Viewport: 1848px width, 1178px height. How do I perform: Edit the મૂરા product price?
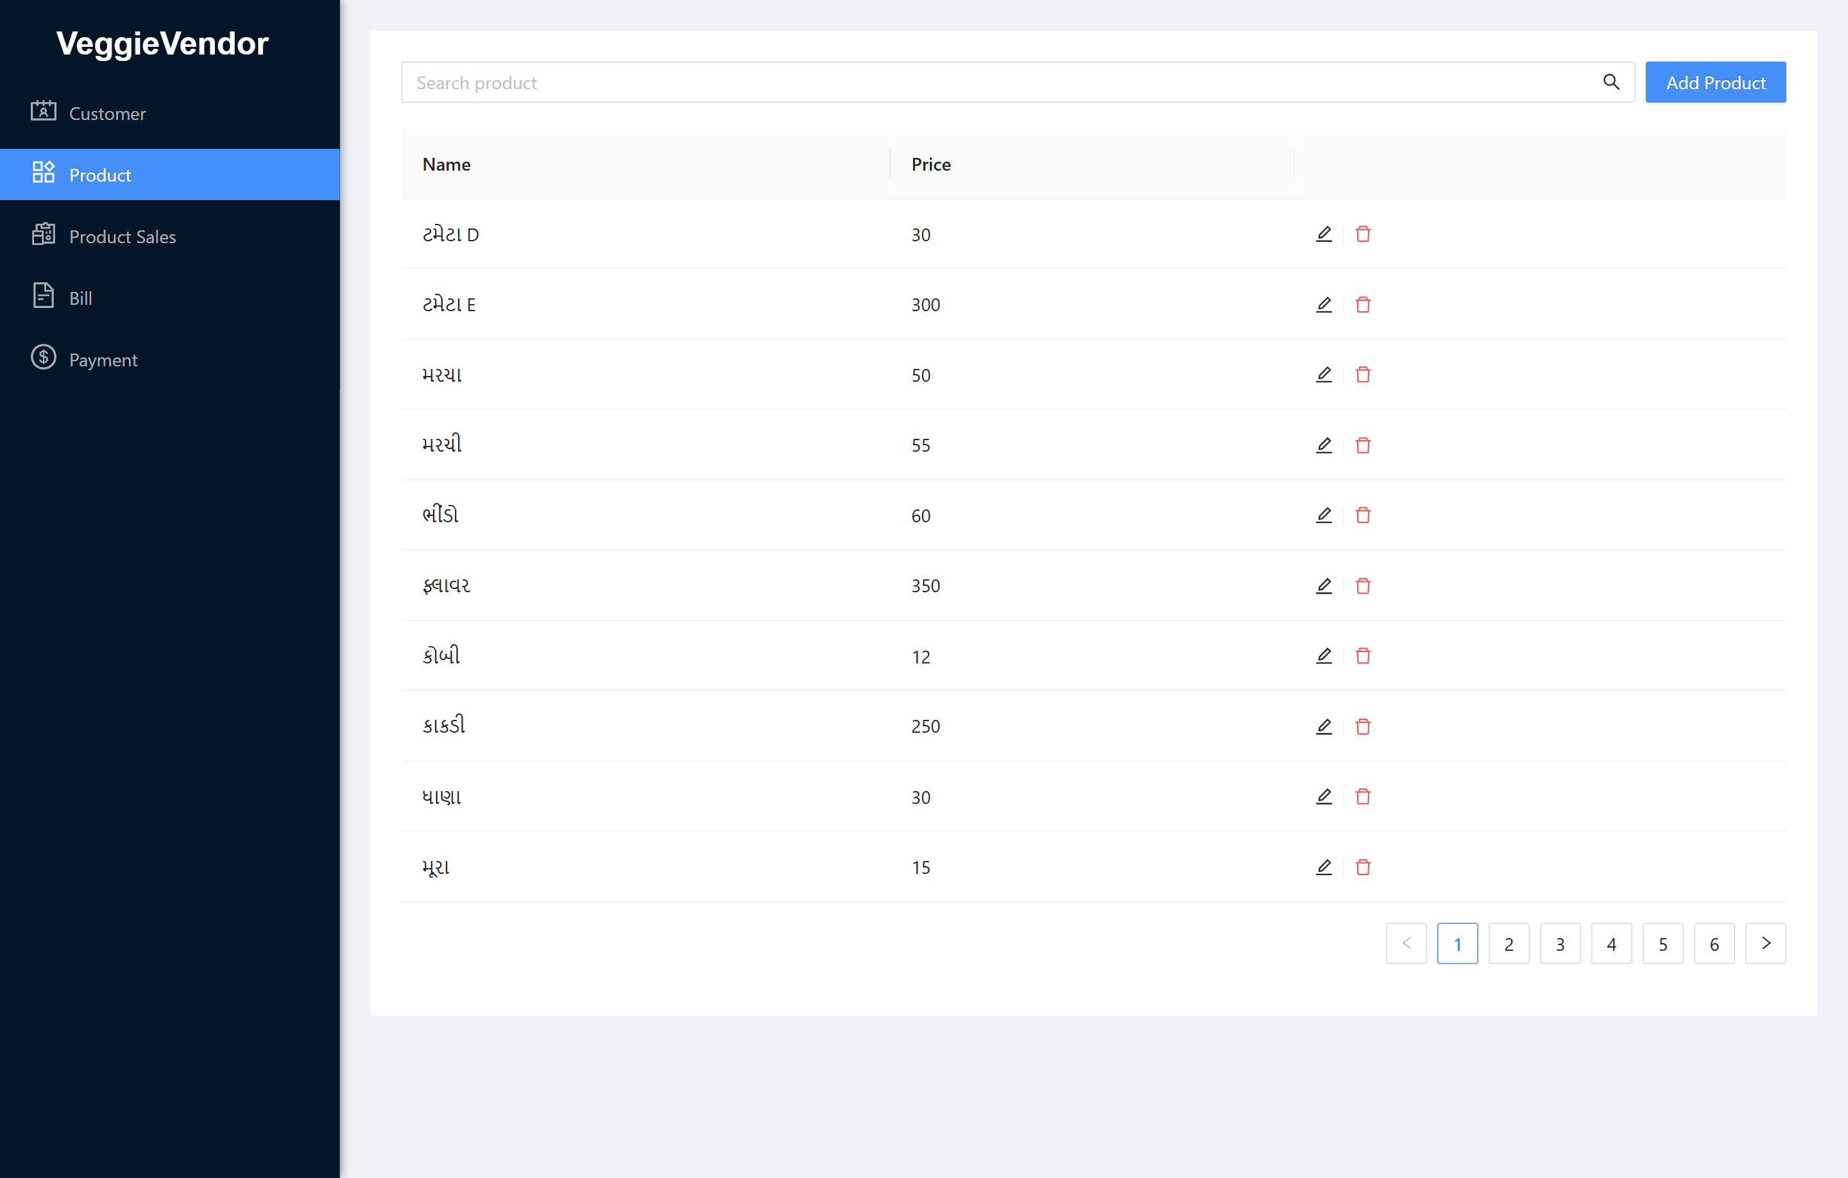click(x=1324, y=866)
